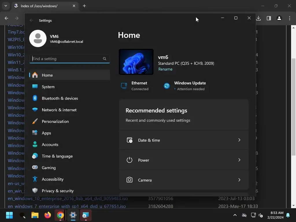Open the Windows Start menu
The width and height of the screenshot is (296, 222).
pyautogui.click(x=10, y=215)
